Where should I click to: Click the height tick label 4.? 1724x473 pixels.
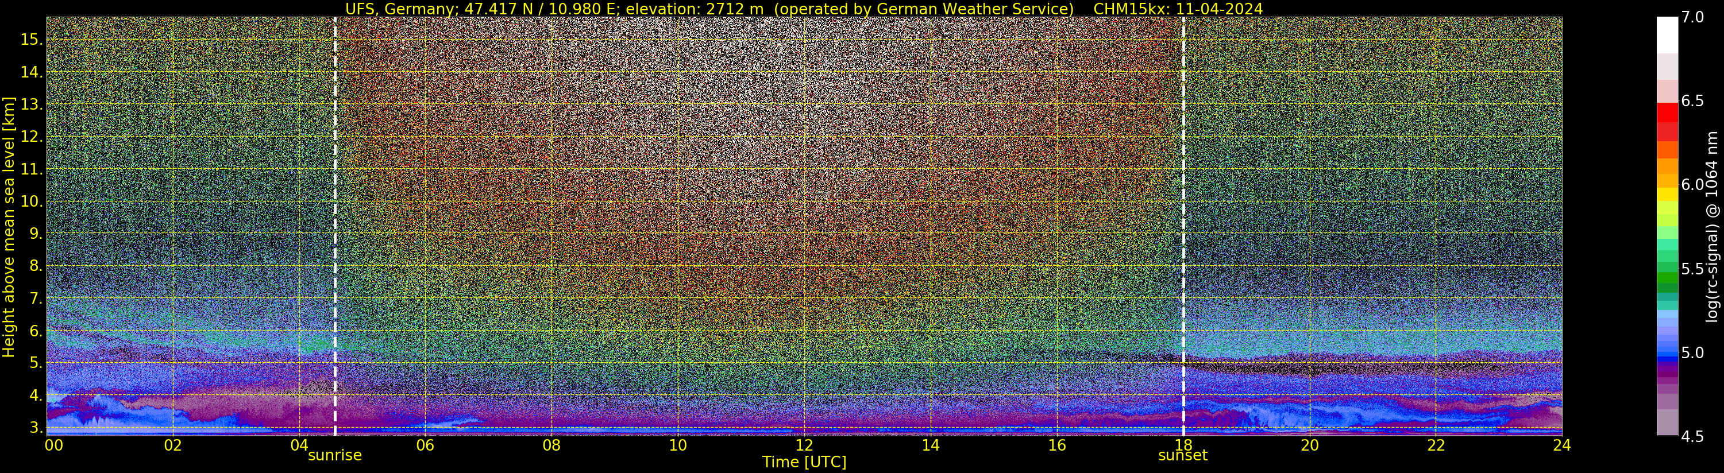(36, 396)
